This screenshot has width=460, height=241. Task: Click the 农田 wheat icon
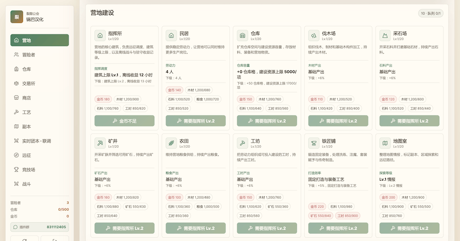click(171, 143)
